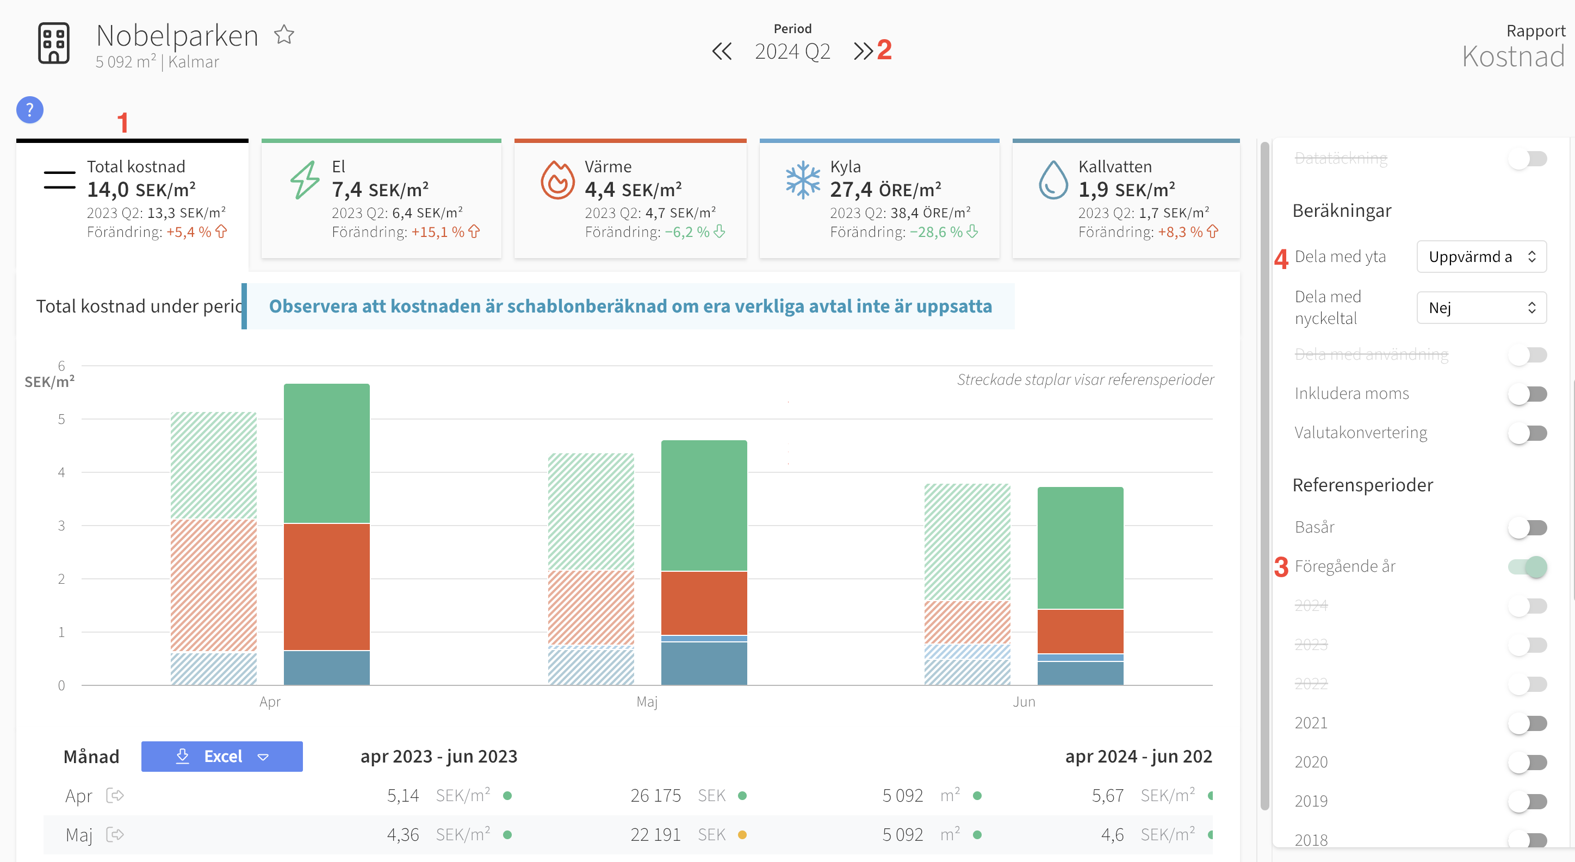Click the export icon next to Maj row
Viewport: 1575px width, 862px height.
[115, 834]
